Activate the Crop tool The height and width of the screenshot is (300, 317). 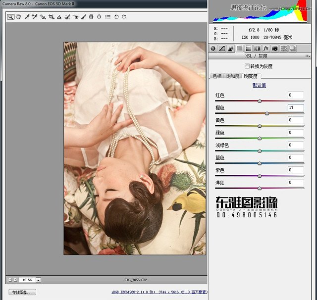51,17
